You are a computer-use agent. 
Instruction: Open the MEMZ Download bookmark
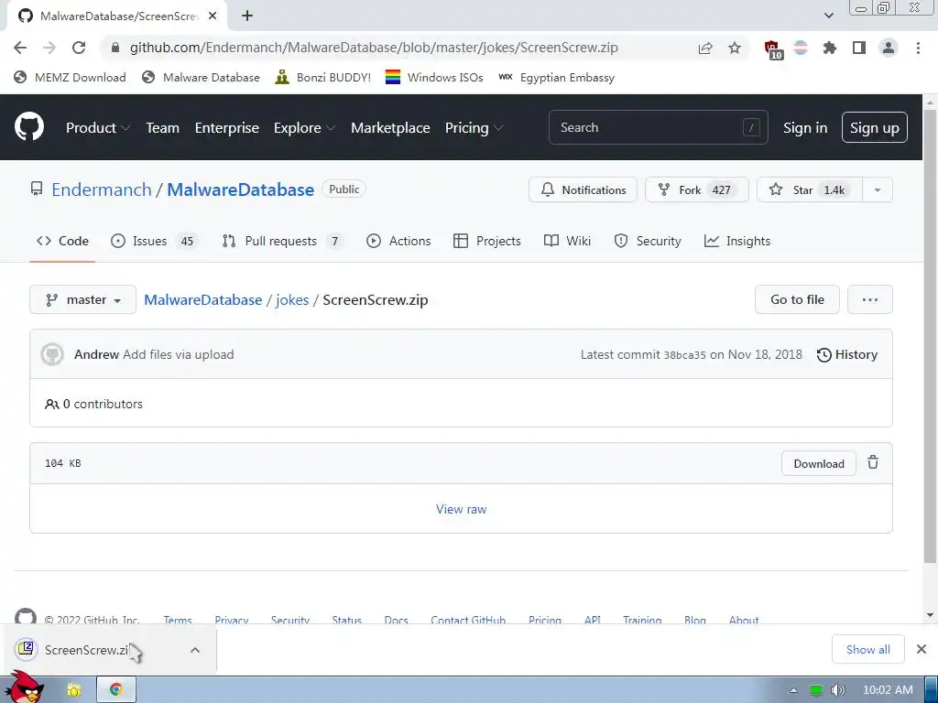pyautogui.click(x=70, y=77)
